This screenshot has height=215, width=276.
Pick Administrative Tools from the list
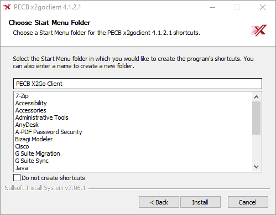click(x=42, y=117)
